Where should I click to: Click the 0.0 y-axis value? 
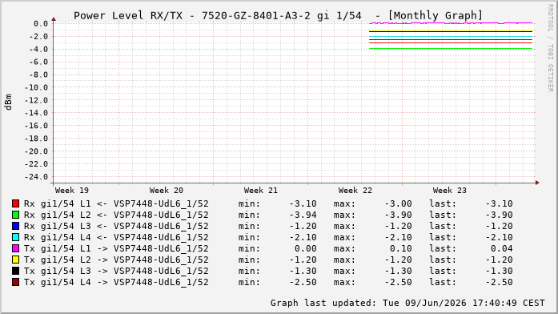[41, 24]
